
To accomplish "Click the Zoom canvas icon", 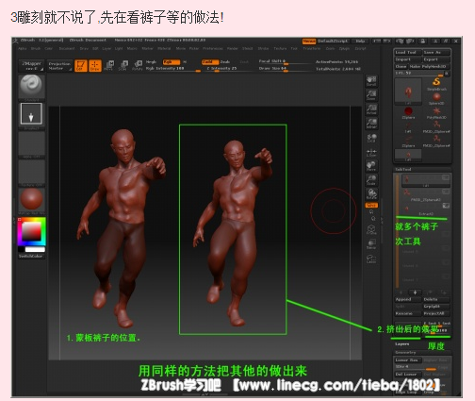I will coord(371,95).
